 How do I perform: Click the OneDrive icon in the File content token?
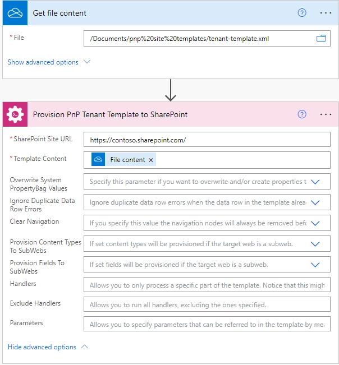[98, 159]
